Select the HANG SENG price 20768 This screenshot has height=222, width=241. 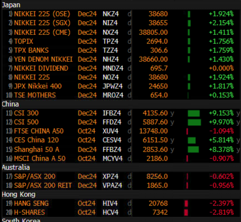coord(158,203)
